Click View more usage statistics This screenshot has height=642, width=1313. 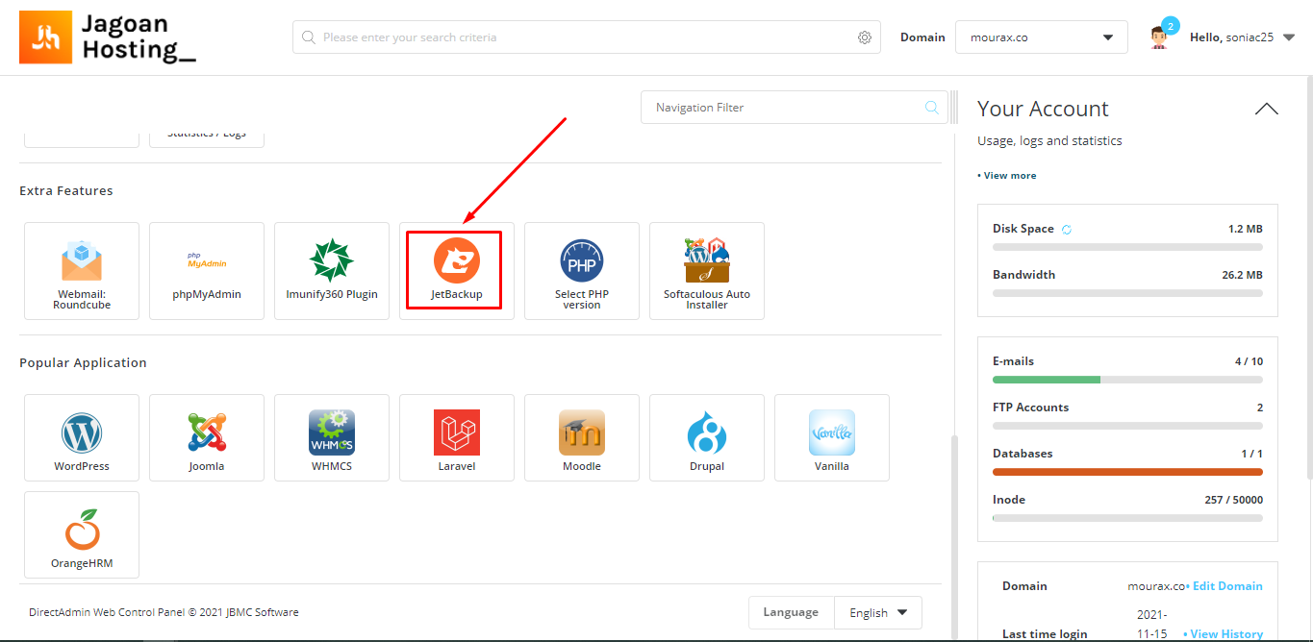click(1007, 175)
